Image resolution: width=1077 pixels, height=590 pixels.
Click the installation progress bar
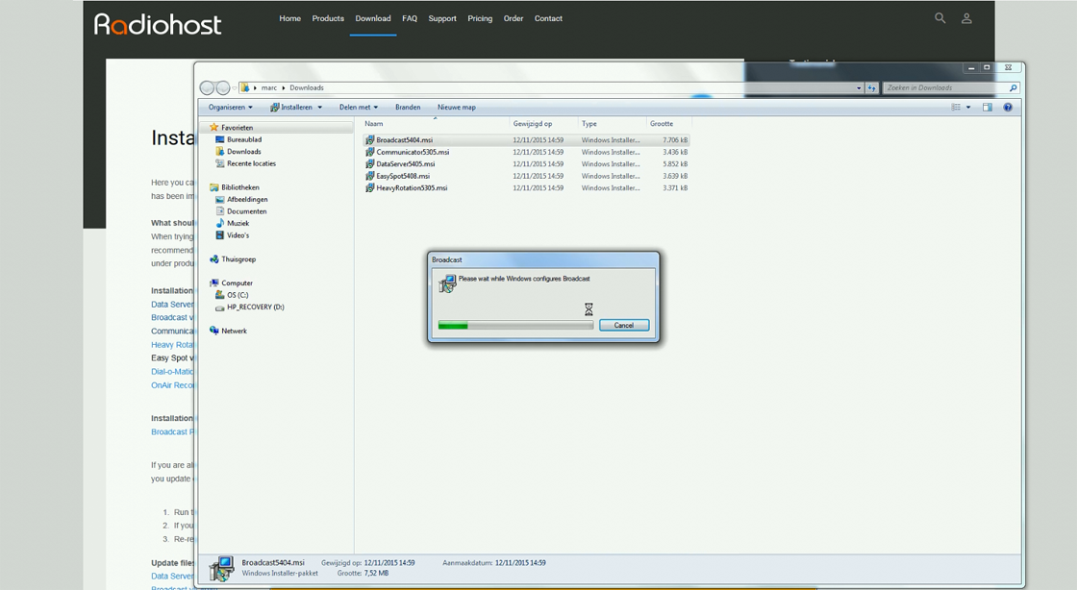[515, 325]
